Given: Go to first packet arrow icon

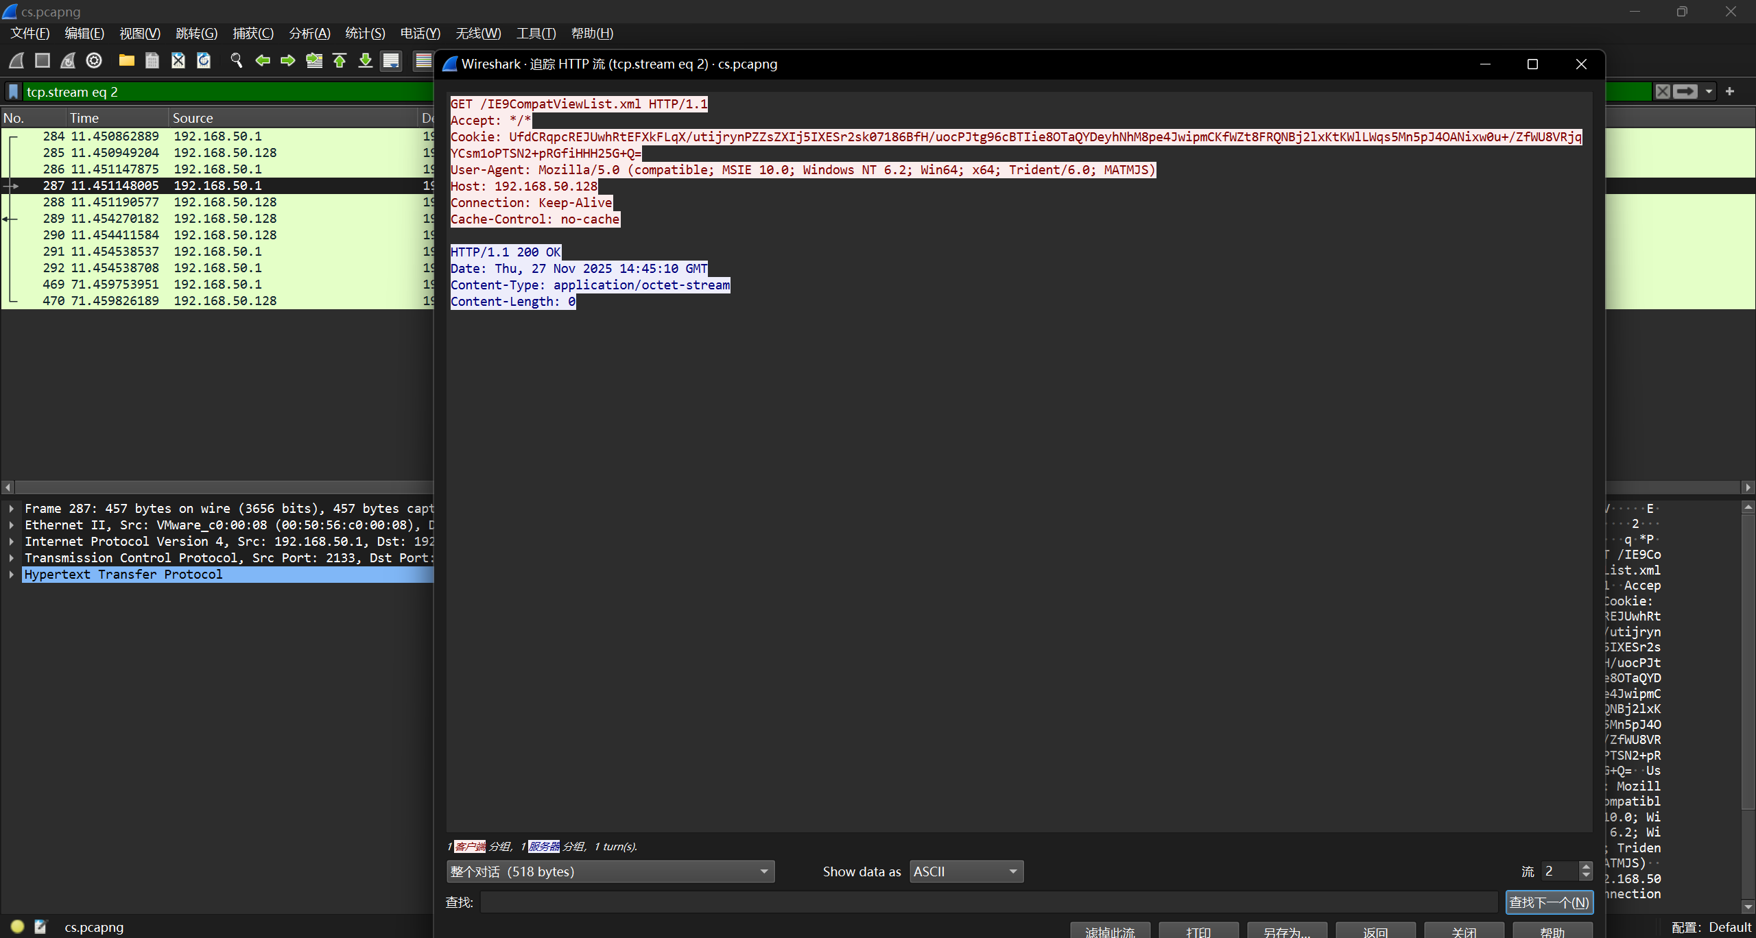Looking at the screenshot, I should 340,61.
